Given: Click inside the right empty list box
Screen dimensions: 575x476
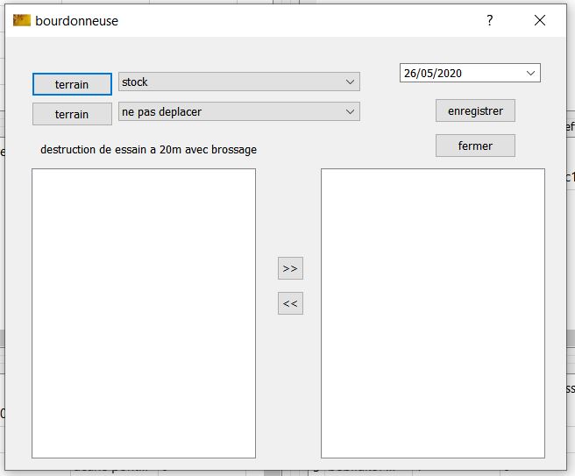Looking at the screenshot, I should 433,313.
